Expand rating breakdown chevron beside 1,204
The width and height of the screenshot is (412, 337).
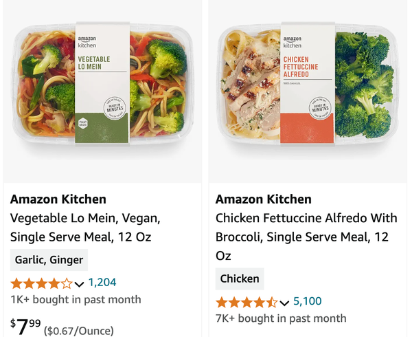[79, 284]
